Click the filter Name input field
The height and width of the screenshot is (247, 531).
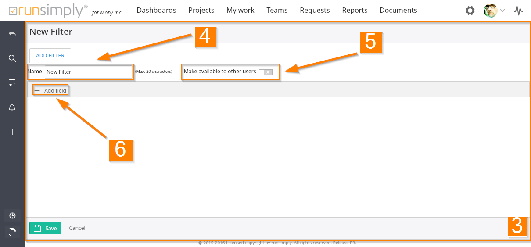(88, 72)
